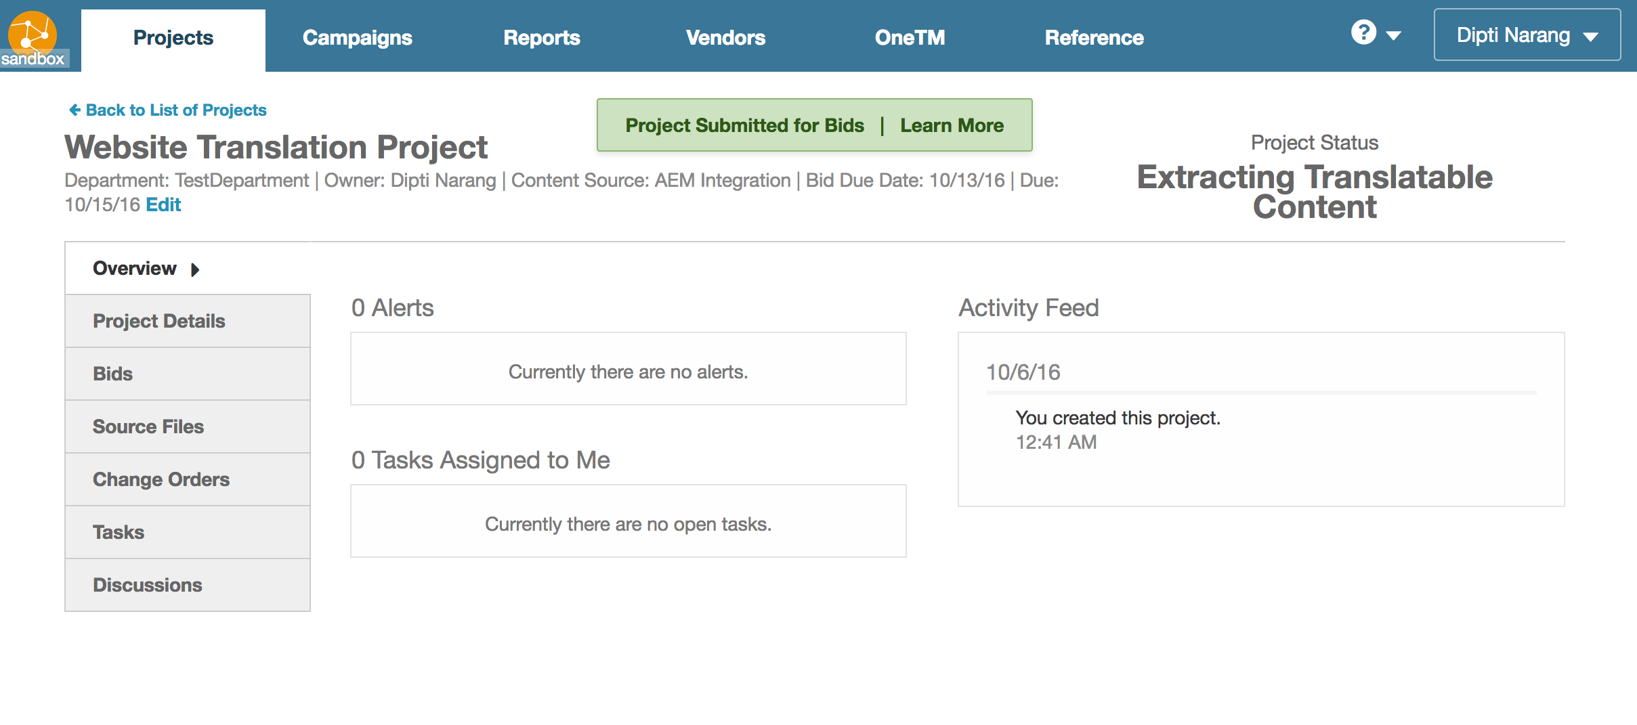Open Project Details in the sidebar
This screenshot has height=725, width=1637.
[x=159, y=321]
